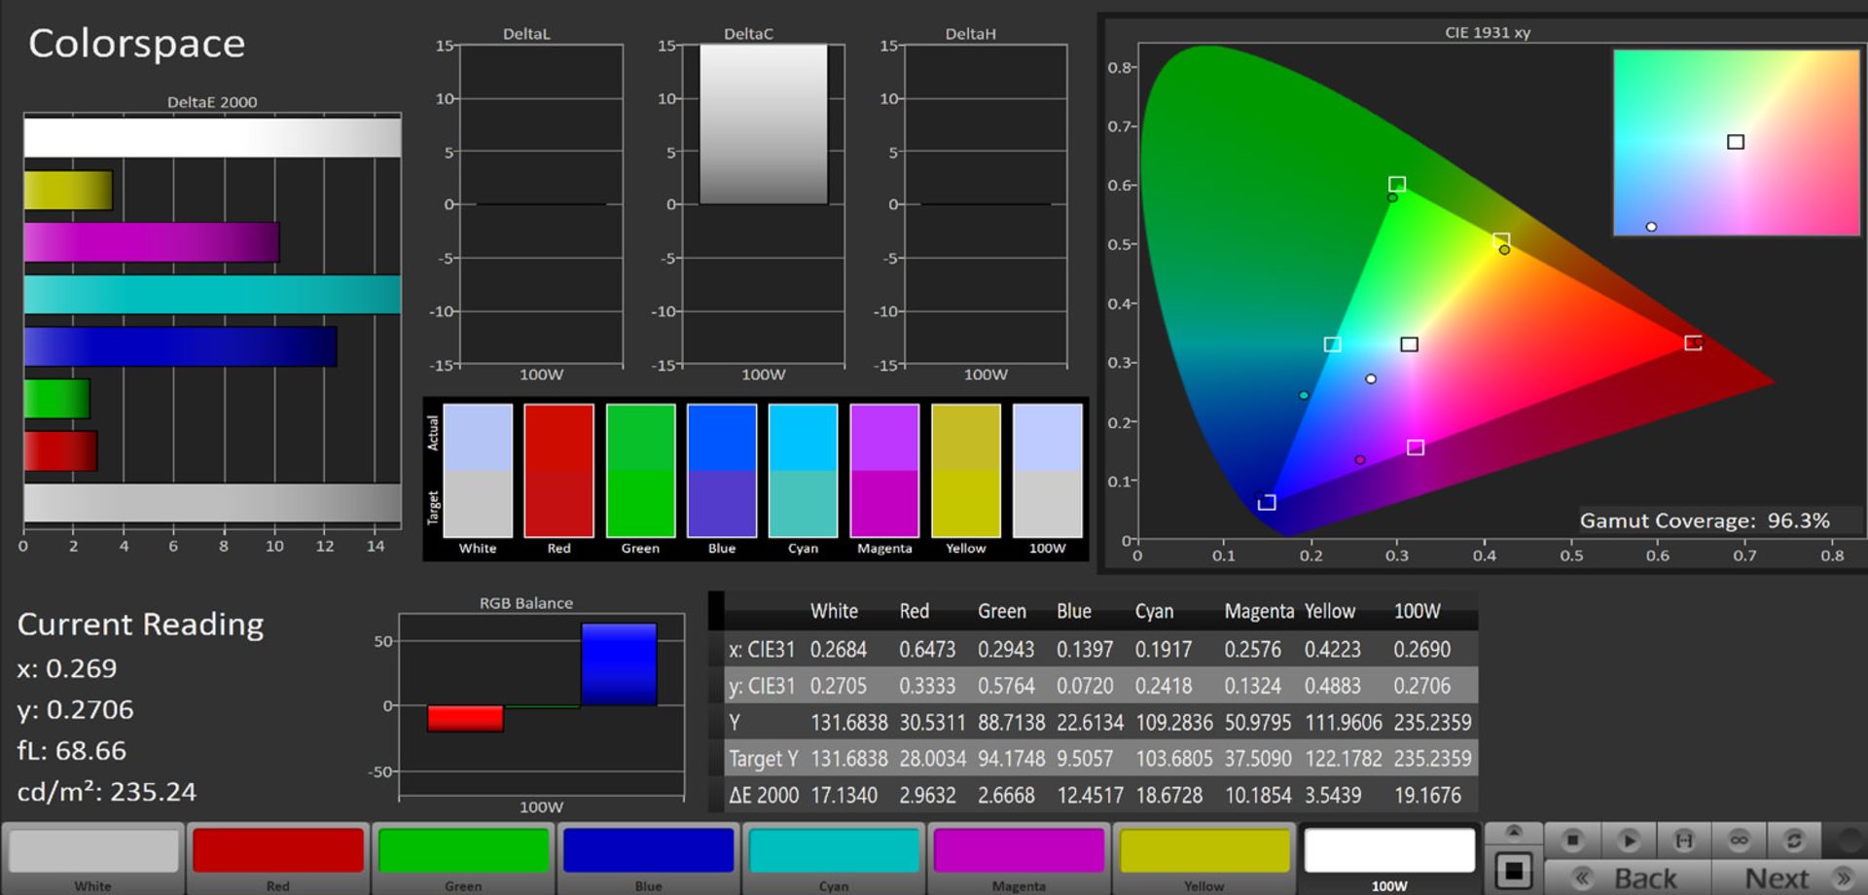Click the cyan bar in DeltaE 2000 chart
The height and width of the screenshot is (895, 1868).
point(212,295)
